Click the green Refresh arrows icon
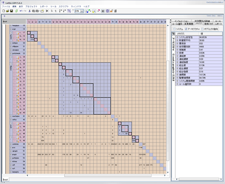The width and height of the screenshot is (225, 184). click(x=16, y=11)
